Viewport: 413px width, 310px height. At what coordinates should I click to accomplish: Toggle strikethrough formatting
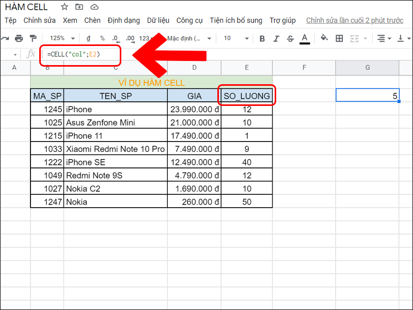[x=291, y=38]
